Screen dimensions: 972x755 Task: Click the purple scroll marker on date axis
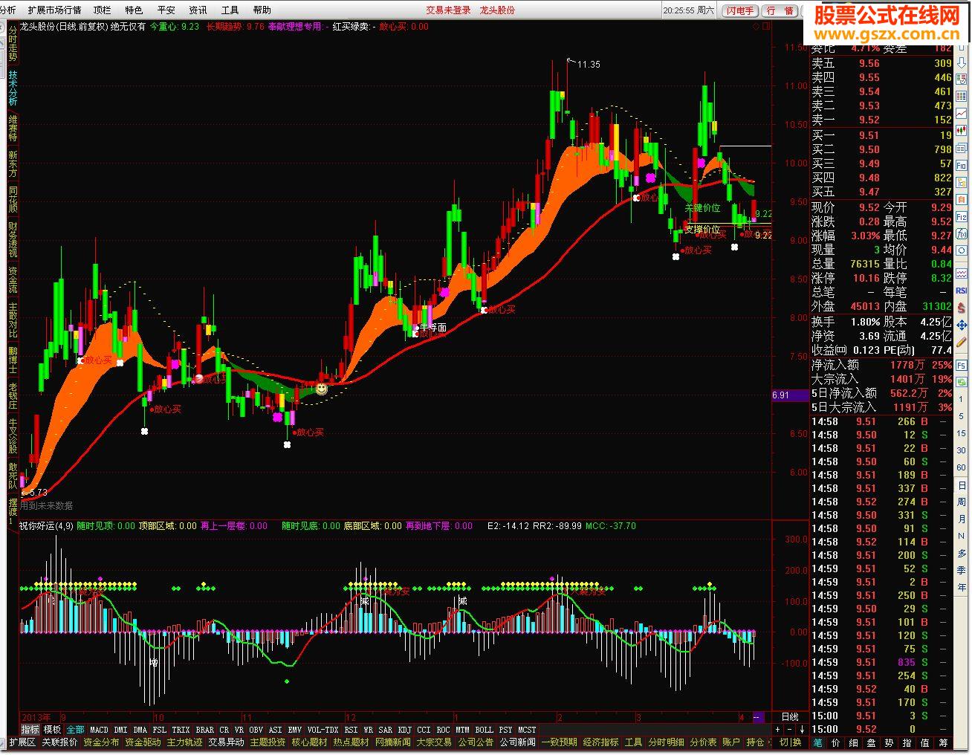[x=758, y=717]
